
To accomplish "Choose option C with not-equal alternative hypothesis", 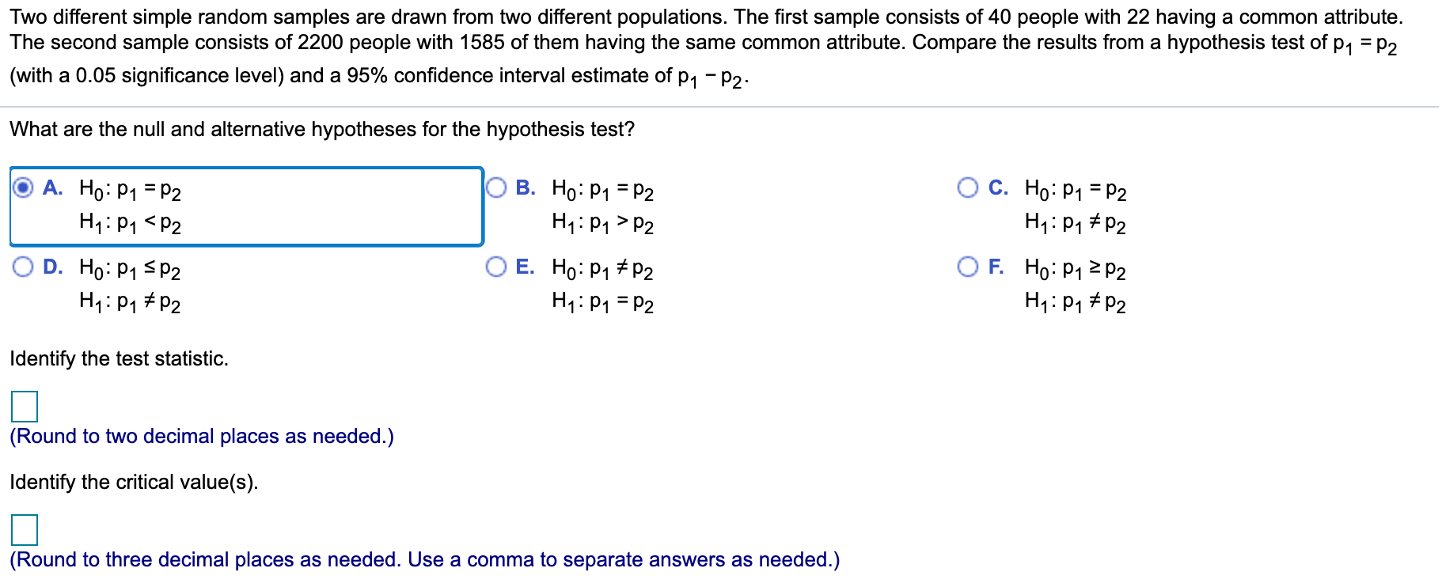I will click(x=967, y=187).
